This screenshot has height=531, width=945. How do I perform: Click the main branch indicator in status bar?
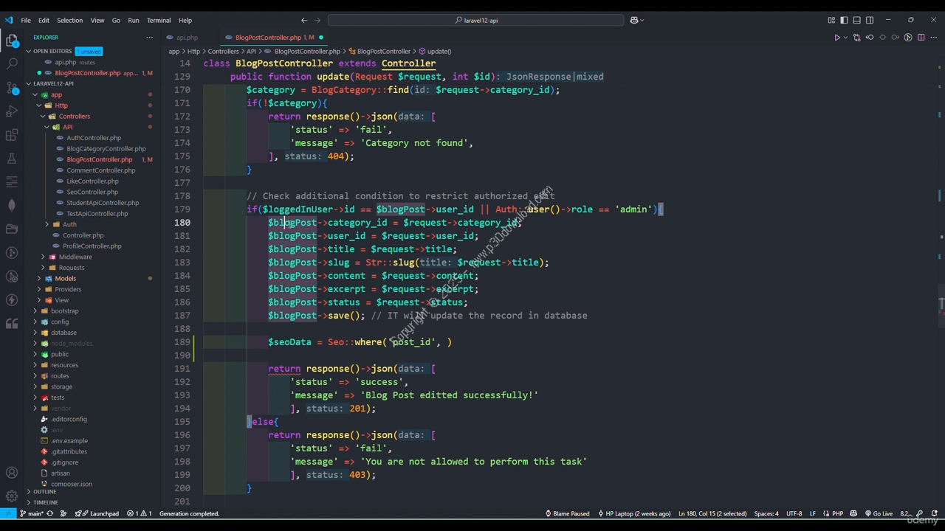point(32,513)
